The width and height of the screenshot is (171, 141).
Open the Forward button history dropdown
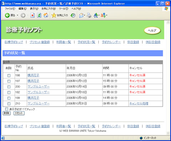(x=27, y=15)
